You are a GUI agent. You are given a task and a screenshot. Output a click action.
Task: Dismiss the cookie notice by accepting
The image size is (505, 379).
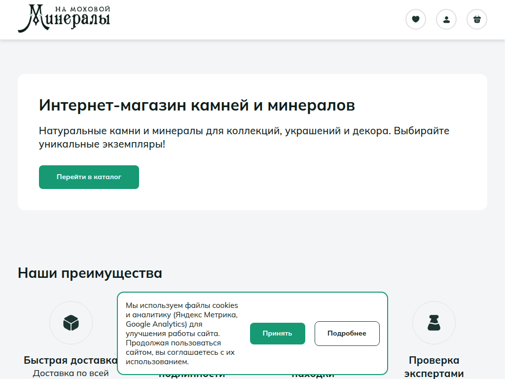[x=278, y=334]
